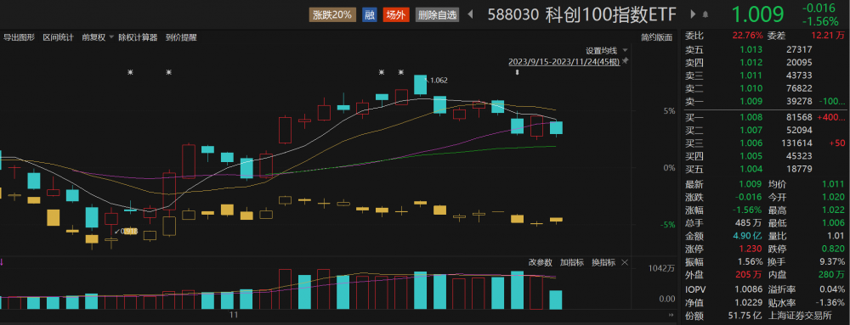The image size is (850, 325).
Task: Click the 卖一 price 1.009
Action: [751, 101]
